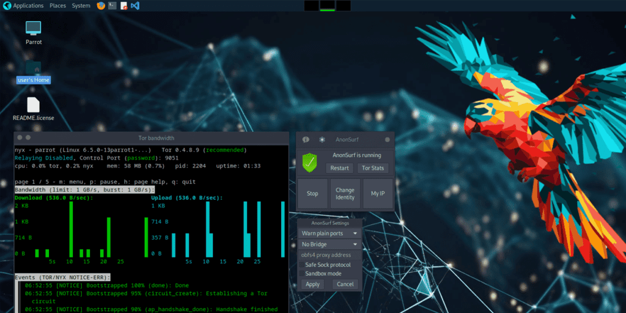The image size is (626, 313).
Task: Click the "uptime: 01:33" value
Action: point(238,166)
